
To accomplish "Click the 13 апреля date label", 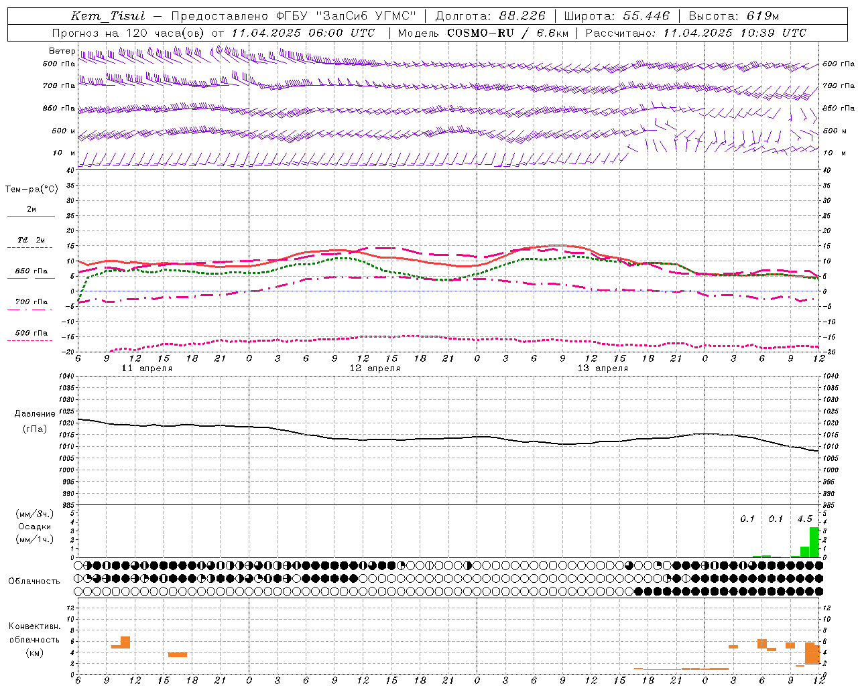I will (603, 368).
